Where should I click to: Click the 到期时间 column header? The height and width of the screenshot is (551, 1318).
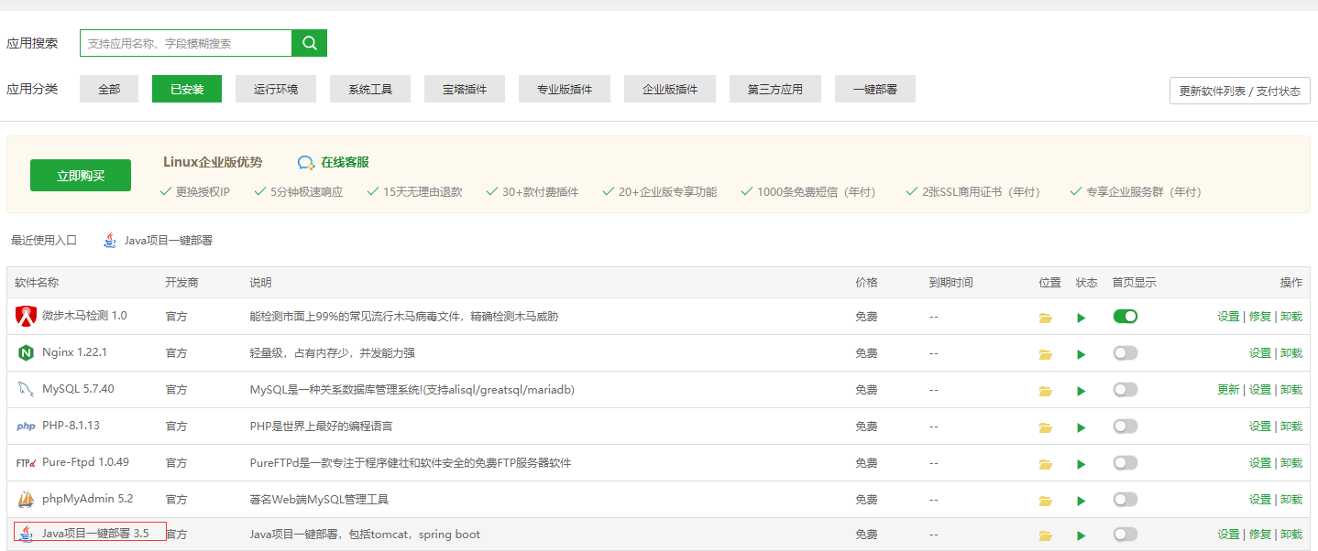(950, 283)
